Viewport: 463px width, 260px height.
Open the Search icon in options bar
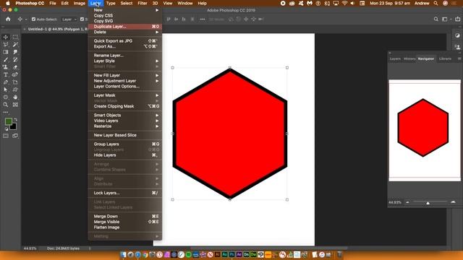point(436,19)
